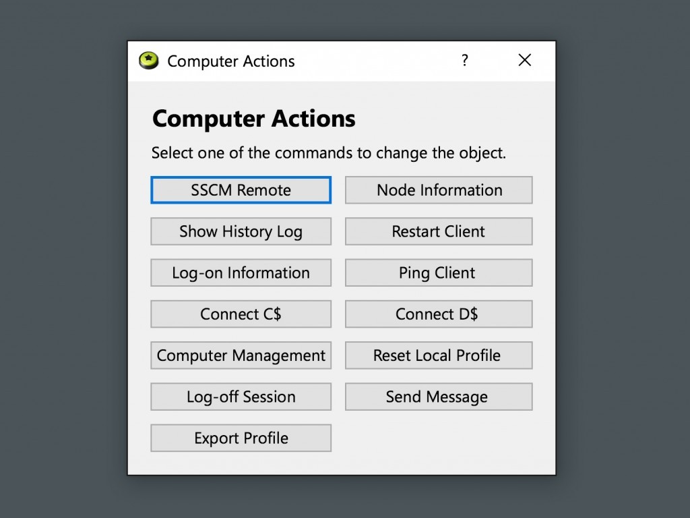Click the green app icon in title bar
This screenshot has width=690, height=518.
tap(148, 61)
